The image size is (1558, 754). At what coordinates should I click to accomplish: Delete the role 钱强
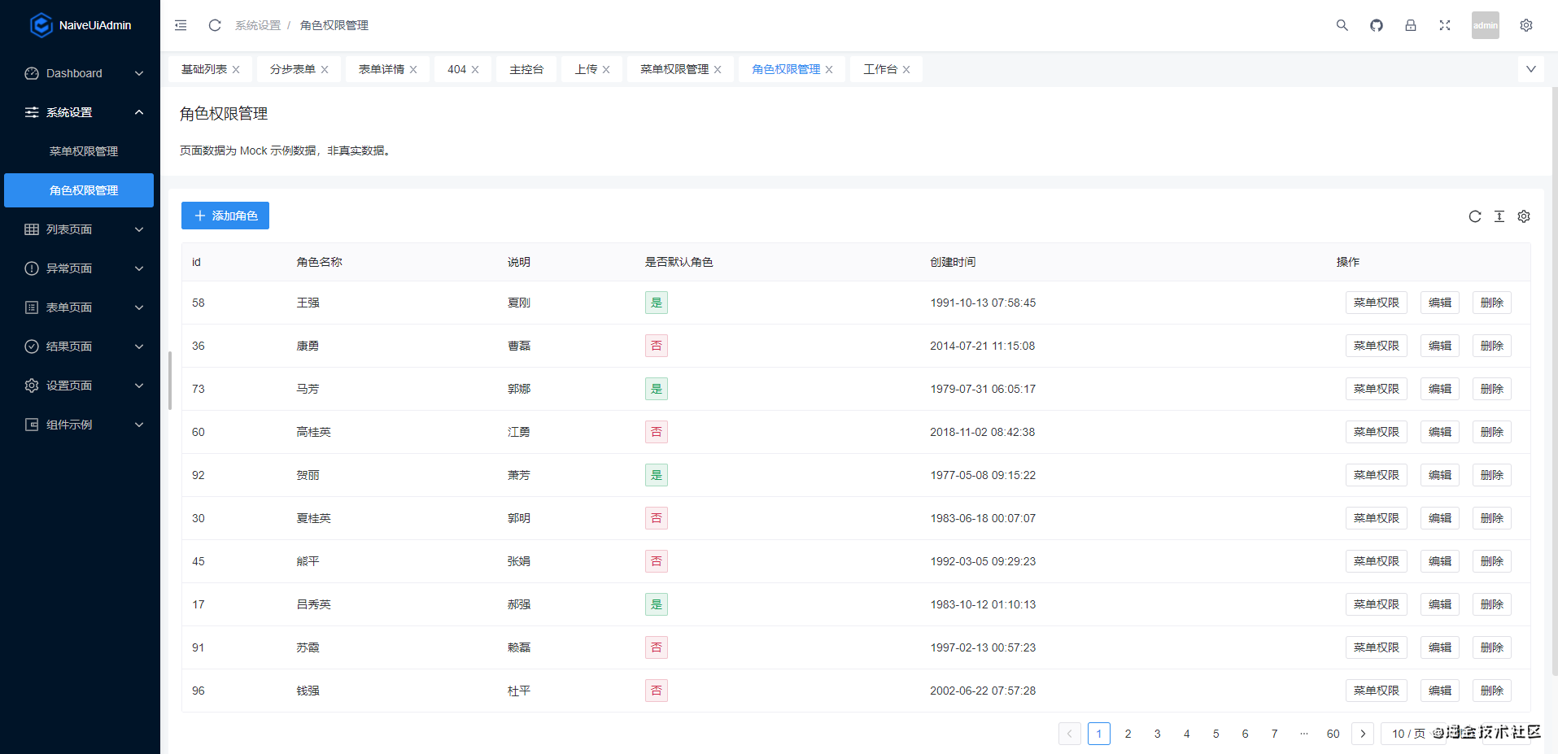(1492, 691)
